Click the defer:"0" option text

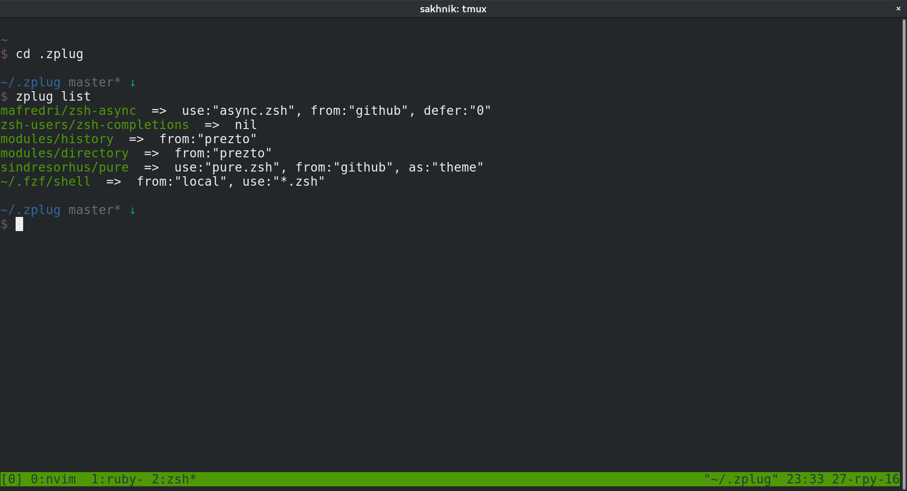point(457,111)
